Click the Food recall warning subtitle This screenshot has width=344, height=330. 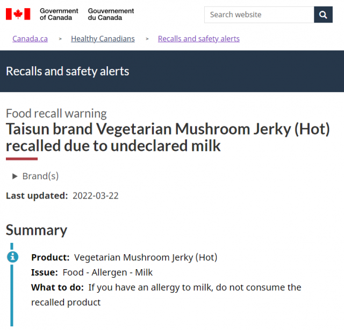[56, 114]
